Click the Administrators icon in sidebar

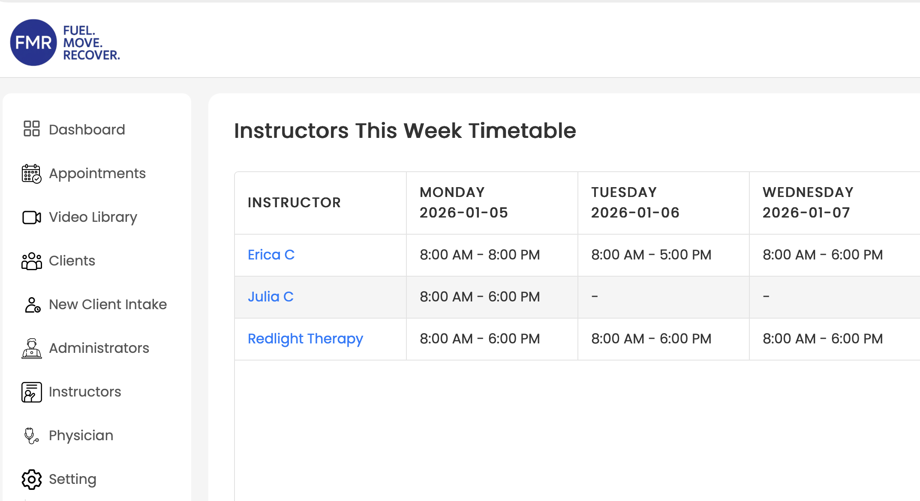[31, 348]
